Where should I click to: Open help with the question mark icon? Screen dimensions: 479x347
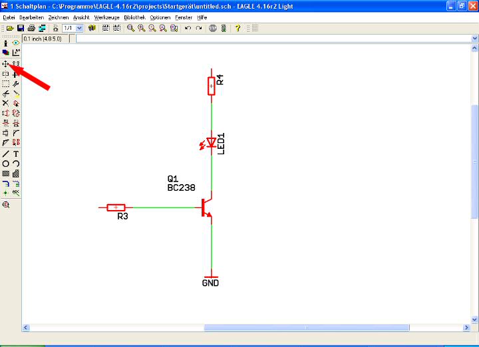(x=238, y=29)
